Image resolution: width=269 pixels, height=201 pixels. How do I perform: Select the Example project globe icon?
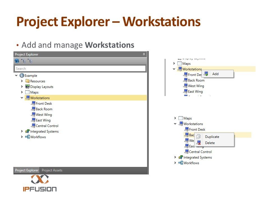(x=22, y=75)
